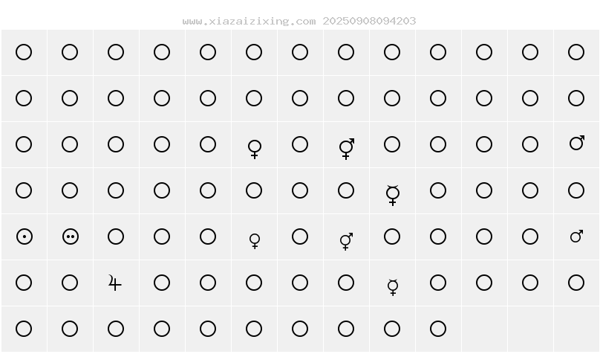The image size is (600, 354).
Task: Select circle immediately right of Jupiter glyph
Action: [162, 283]
